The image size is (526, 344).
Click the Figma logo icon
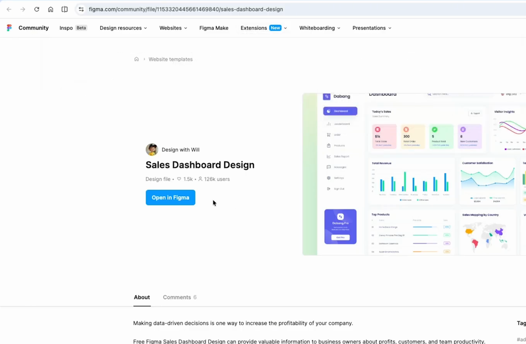tap(9, 28)
